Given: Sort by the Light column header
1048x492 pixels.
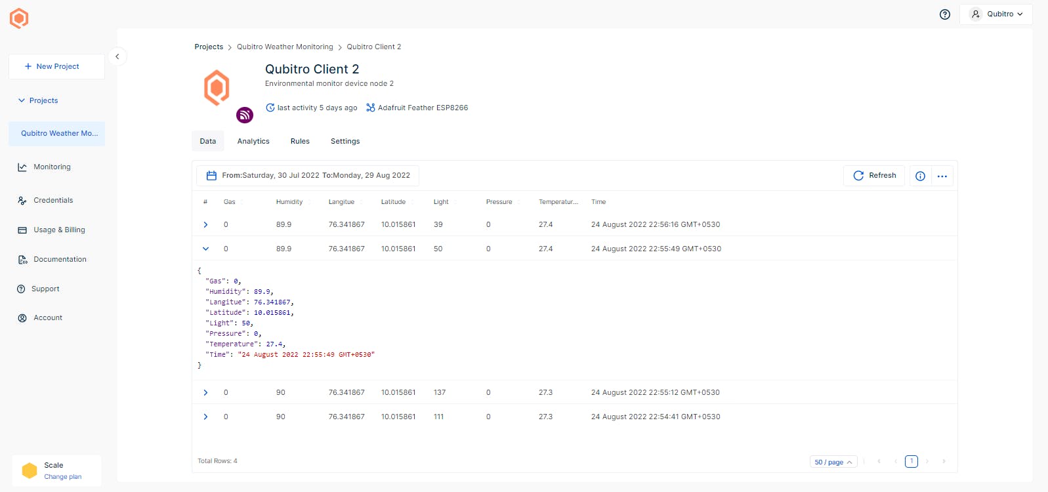Looking at the screenshot, I should click(441, 202).
